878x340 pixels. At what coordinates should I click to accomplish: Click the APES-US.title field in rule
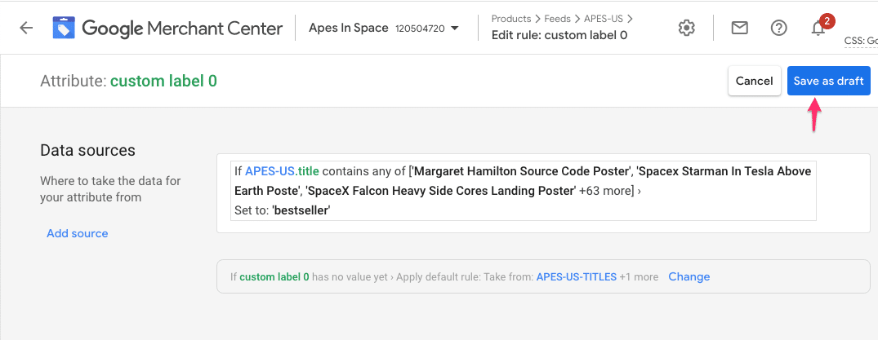pos(283,171)
